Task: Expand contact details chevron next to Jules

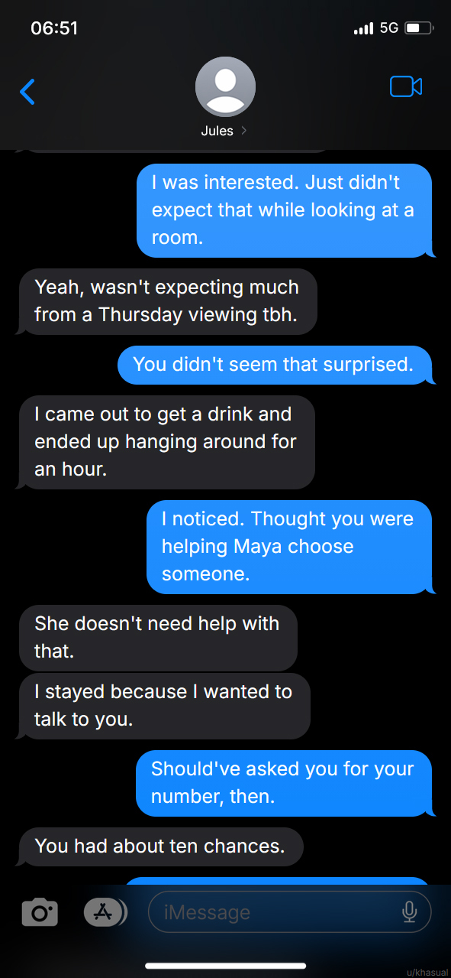Action: coord(243,131)
